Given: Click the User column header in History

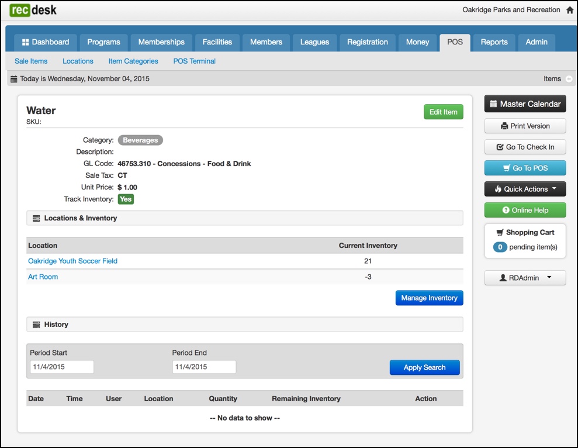Looking at the screenshot, I should pyautogui.click(x=113, y=398).
